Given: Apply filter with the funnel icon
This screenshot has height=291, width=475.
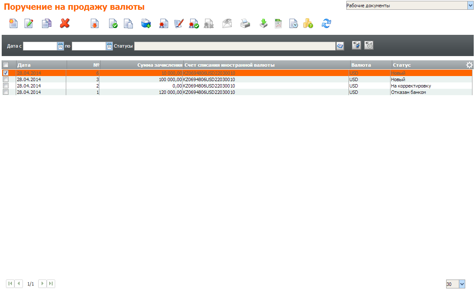Looking at the screenshot, I should 357,45.
